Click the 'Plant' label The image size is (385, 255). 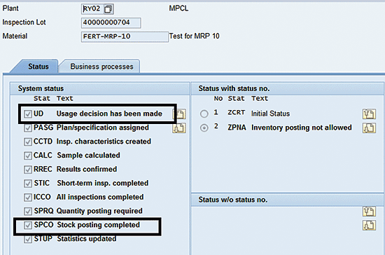click(x=10, y=8)
